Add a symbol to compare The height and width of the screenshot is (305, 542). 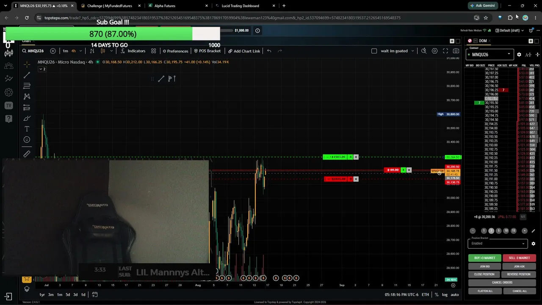(53, 51)
